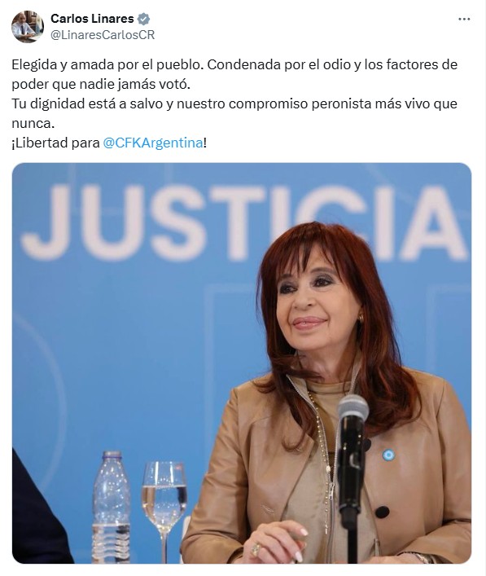
Task: Click the word 'nunca.' in tweet
Action: point(33,124)
